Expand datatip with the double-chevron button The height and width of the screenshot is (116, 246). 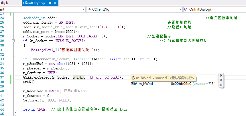click(221, 85)
